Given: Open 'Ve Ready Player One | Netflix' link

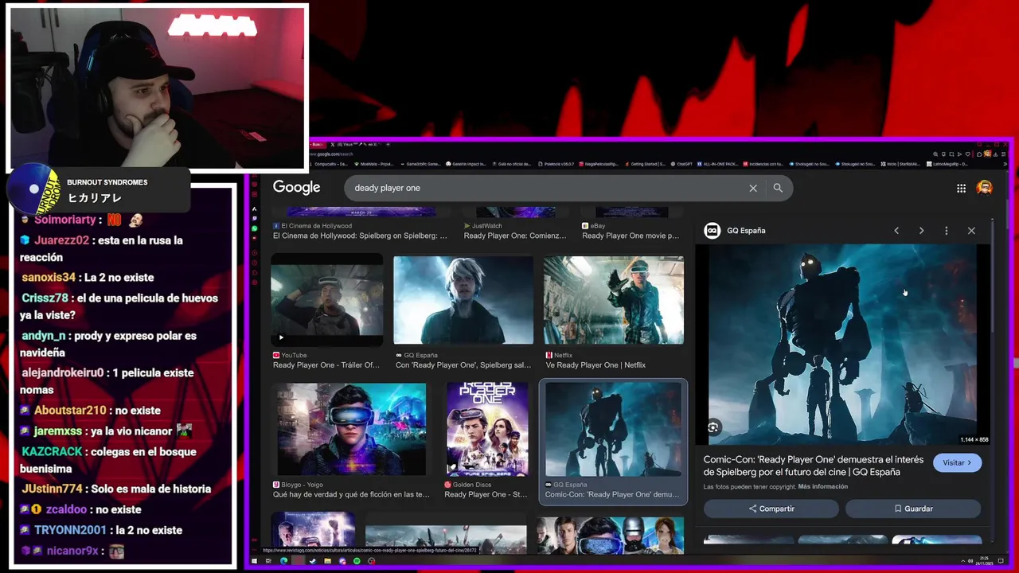Looking at the screenshot, I should (x=595, y=365).
